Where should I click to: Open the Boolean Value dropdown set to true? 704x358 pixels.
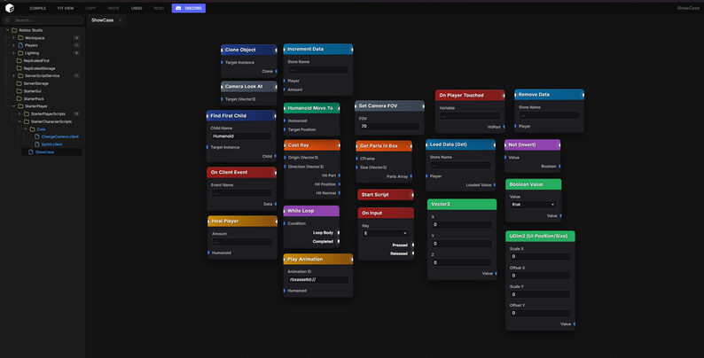point(534,205)
